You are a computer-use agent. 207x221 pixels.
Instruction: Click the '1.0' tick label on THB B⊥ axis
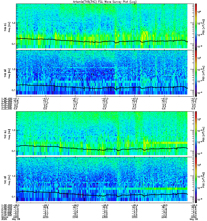click(x=13, y=23)
